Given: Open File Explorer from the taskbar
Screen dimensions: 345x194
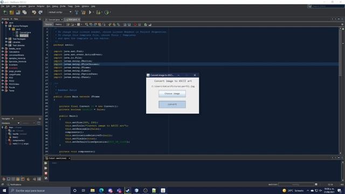Looking at the screenshot, I should click(x=93, y=190).
